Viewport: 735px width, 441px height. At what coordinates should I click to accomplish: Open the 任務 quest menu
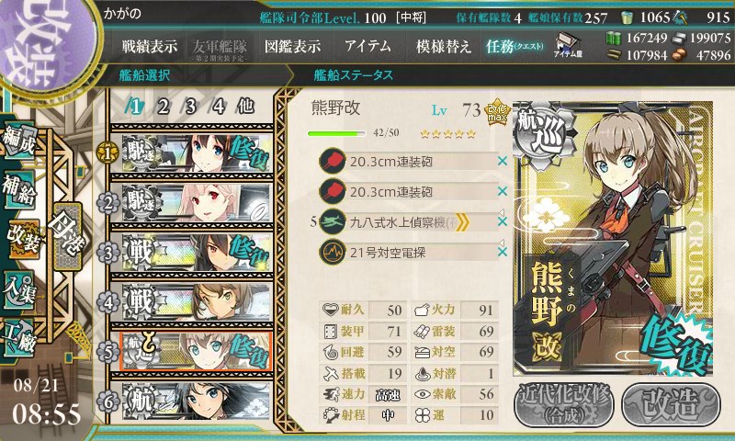[514, 46]
